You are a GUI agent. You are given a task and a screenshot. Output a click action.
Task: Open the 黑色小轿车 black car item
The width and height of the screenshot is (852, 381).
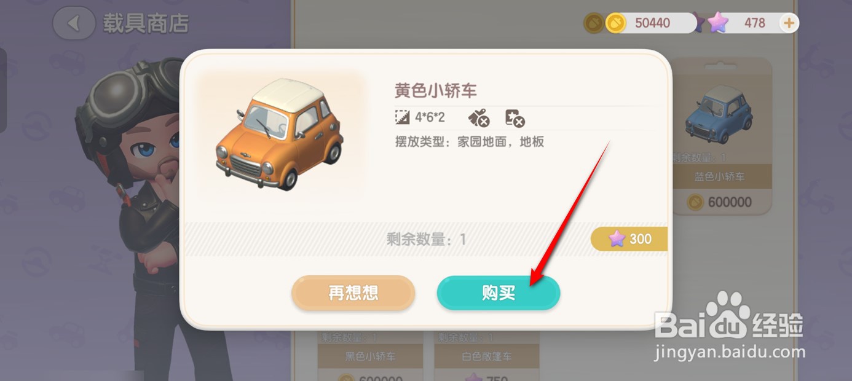point(370,355)
